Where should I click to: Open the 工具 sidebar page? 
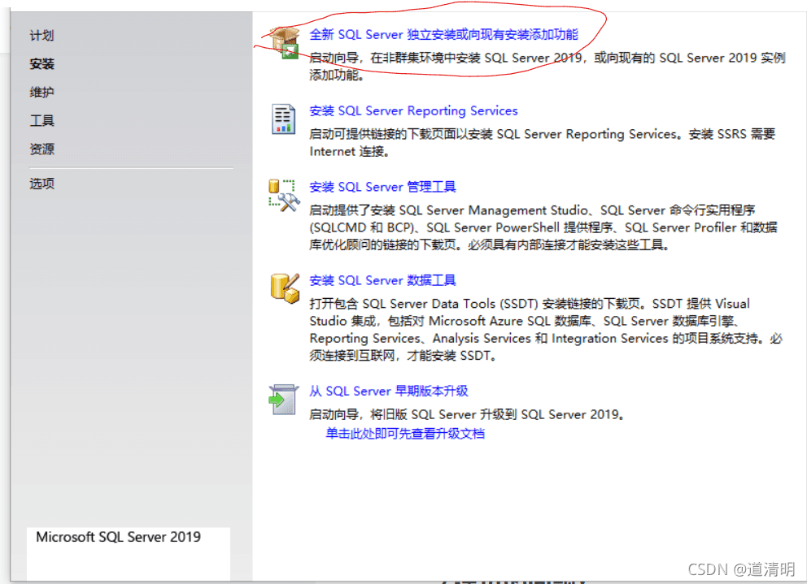coord(41,120)
